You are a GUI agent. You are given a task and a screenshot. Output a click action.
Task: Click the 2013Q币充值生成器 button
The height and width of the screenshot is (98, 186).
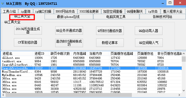tap(28, 30)
